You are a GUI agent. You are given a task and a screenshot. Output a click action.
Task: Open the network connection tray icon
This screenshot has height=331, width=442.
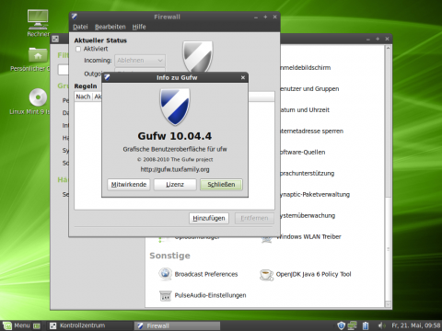(353, 325)
